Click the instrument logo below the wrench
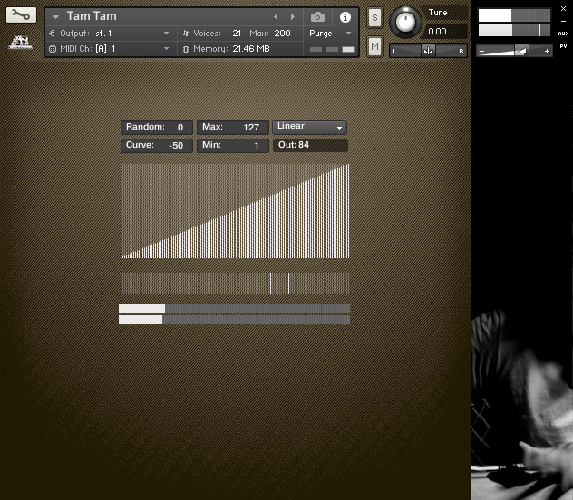The width and height of the screenshot is (573, 500). point(21,41)
